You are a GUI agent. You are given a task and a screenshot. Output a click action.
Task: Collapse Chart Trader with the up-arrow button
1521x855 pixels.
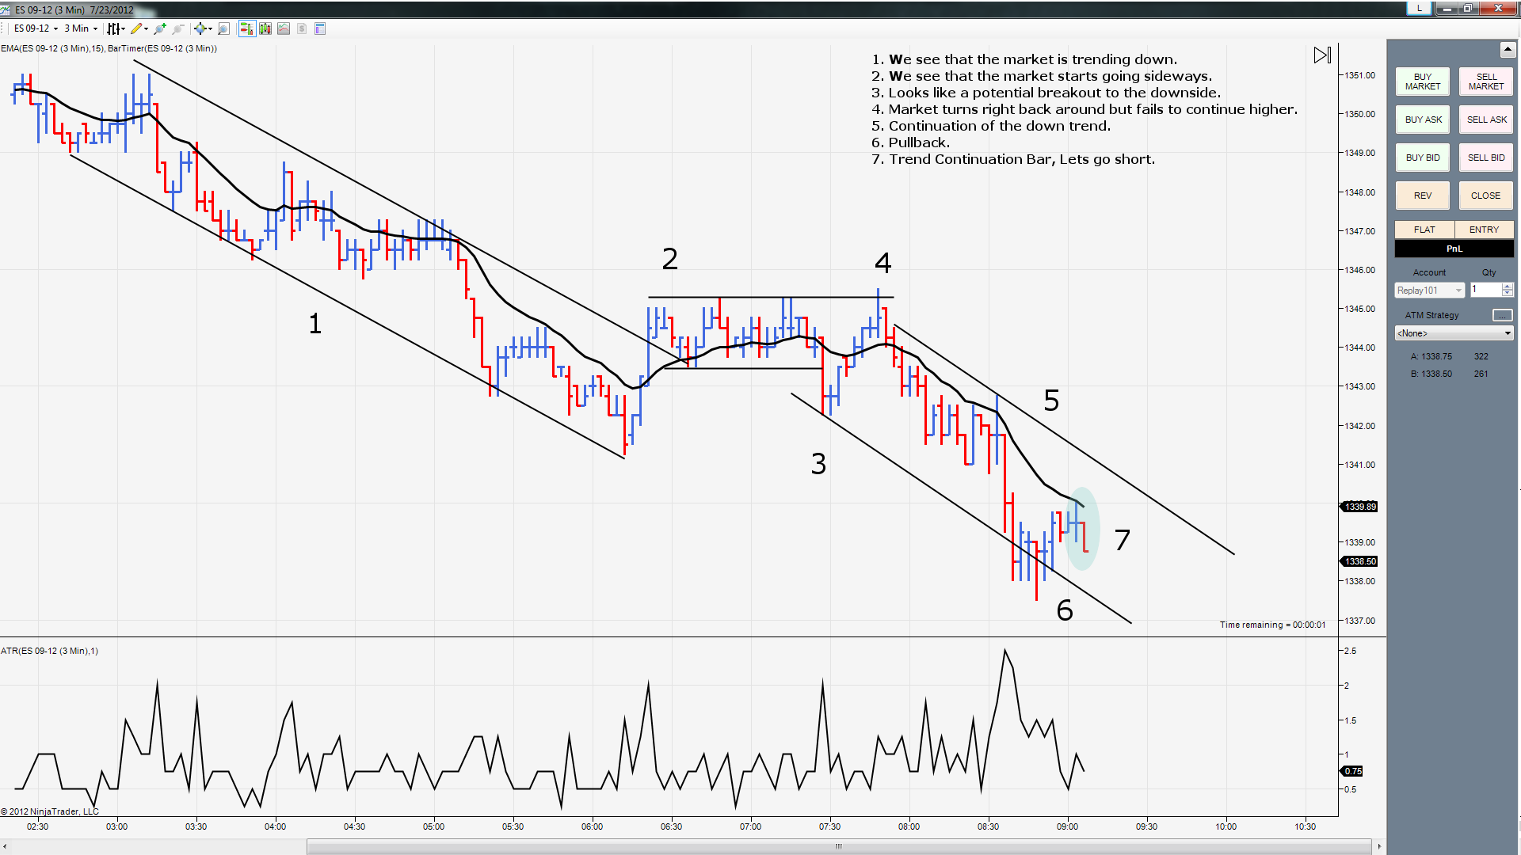tap(1507, 50)
